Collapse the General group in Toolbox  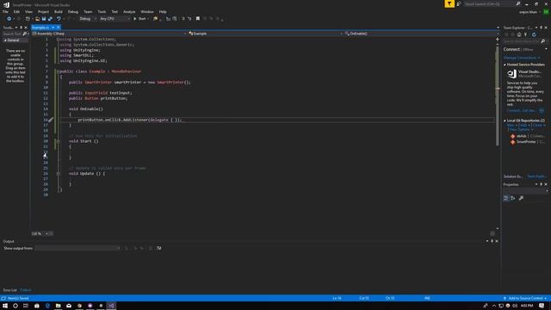click(5, 40)
